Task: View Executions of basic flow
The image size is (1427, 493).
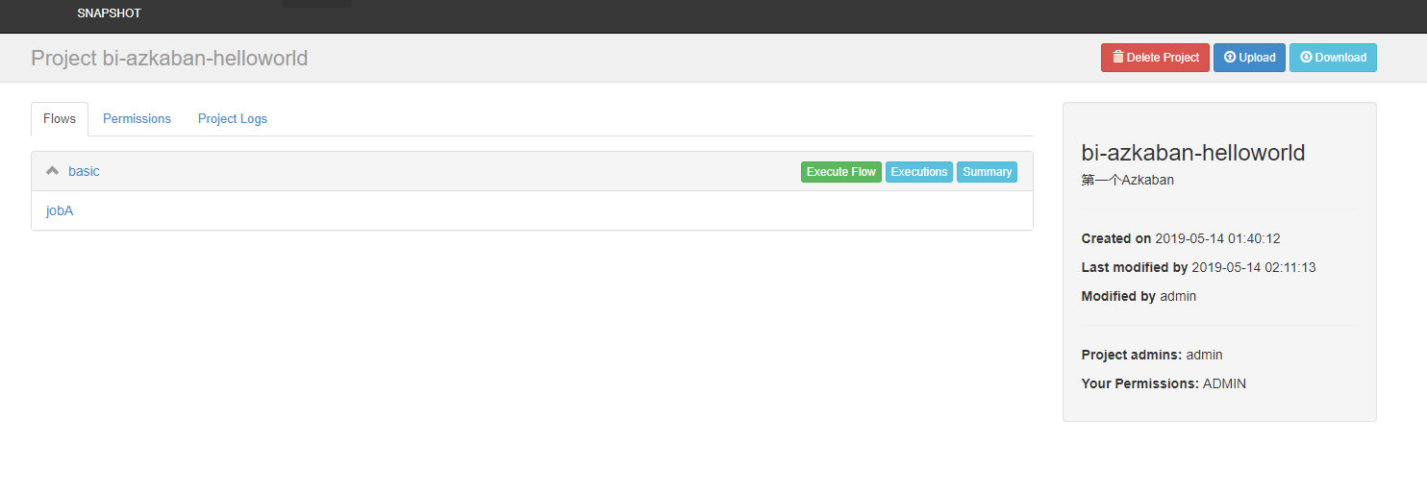Action: (919, 172)
